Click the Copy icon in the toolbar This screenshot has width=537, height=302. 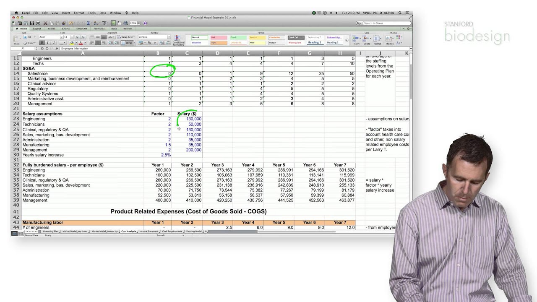point(52,23)
